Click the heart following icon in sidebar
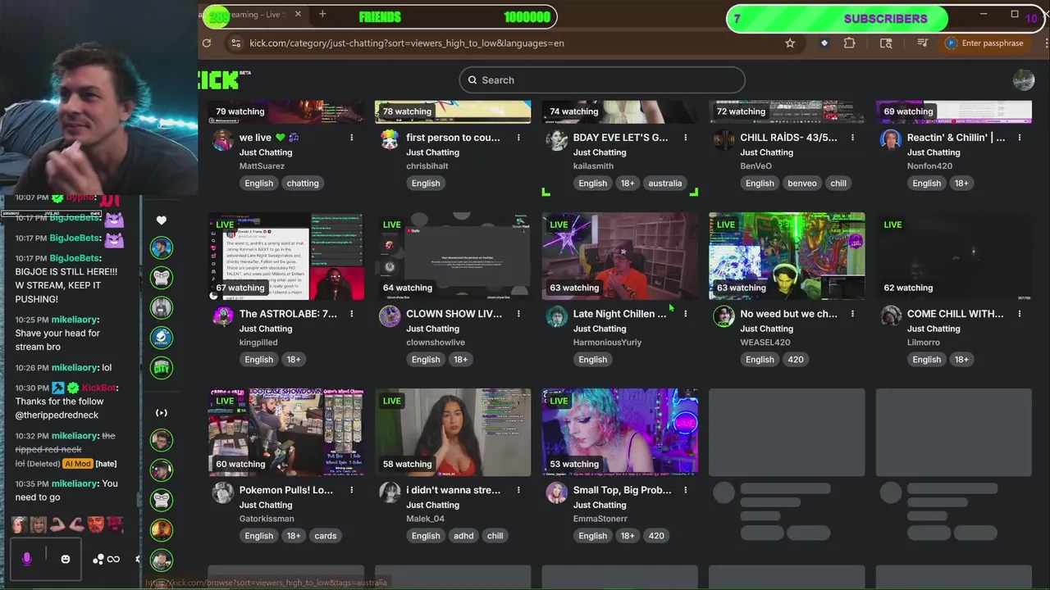The image size is (1050, 590). [162, 220]
